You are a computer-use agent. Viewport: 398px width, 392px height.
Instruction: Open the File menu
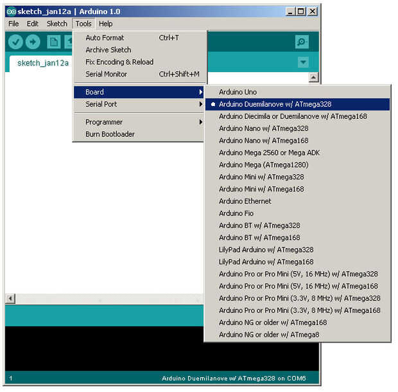[x=13, y=24]
